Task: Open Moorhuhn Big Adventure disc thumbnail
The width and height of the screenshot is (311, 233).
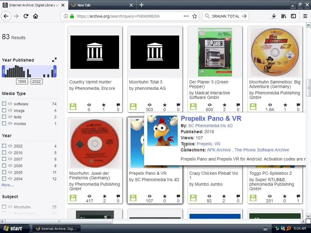Action: 275,52
